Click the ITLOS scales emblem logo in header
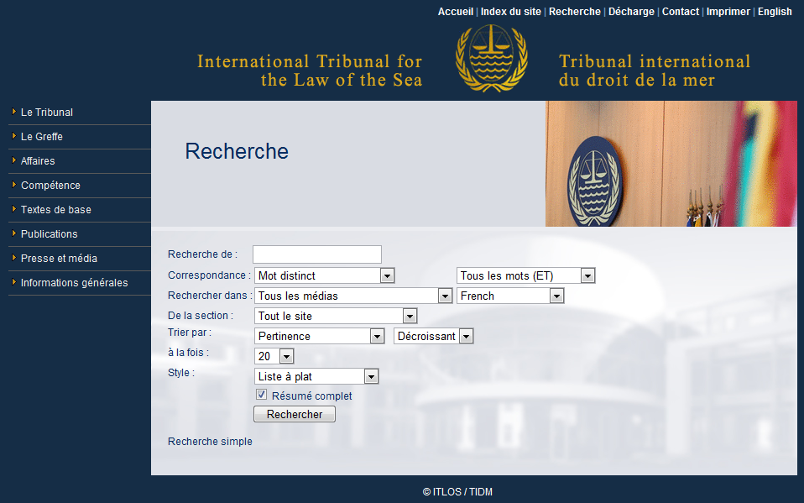The image size is (804, 503). [x=491, y=58]
